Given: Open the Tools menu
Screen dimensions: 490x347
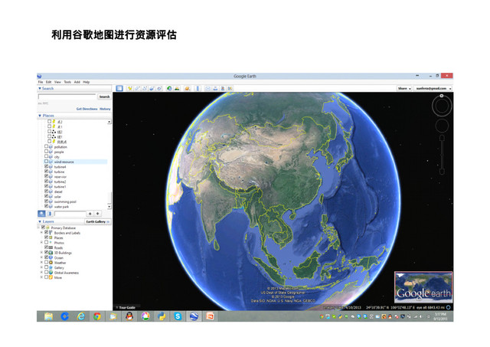Looking at the screenshot, I should pos(67,82).
